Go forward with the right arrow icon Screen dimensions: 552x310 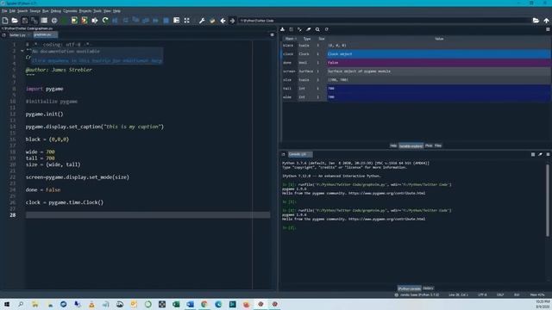click(232, 21)
